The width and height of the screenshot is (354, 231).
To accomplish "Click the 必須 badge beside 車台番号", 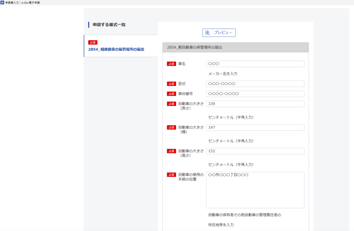I will [171, 94].
